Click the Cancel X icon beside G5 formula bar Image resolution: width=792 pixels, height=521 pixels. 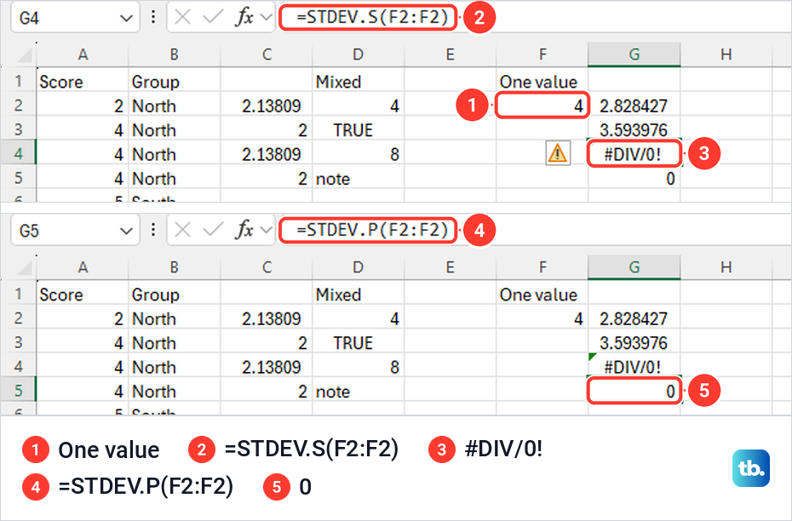[x=182, y=231]
